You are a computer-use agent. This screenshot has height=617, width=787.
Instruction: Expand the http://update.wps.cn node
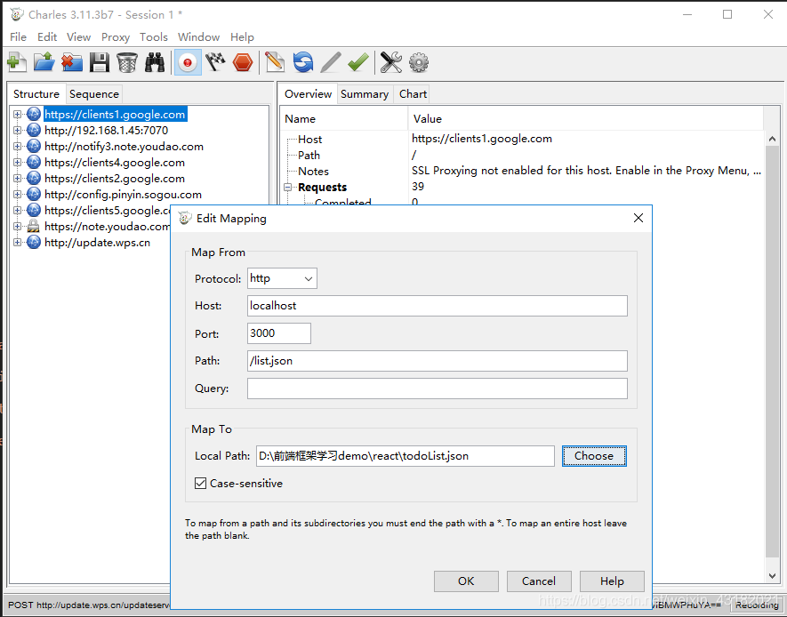pyautogui.click(x=17, y=243)
